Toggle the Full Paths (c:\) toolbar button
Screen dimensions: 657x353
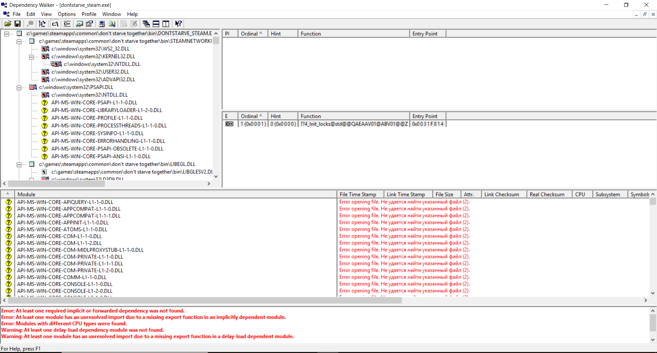point(55,24)
